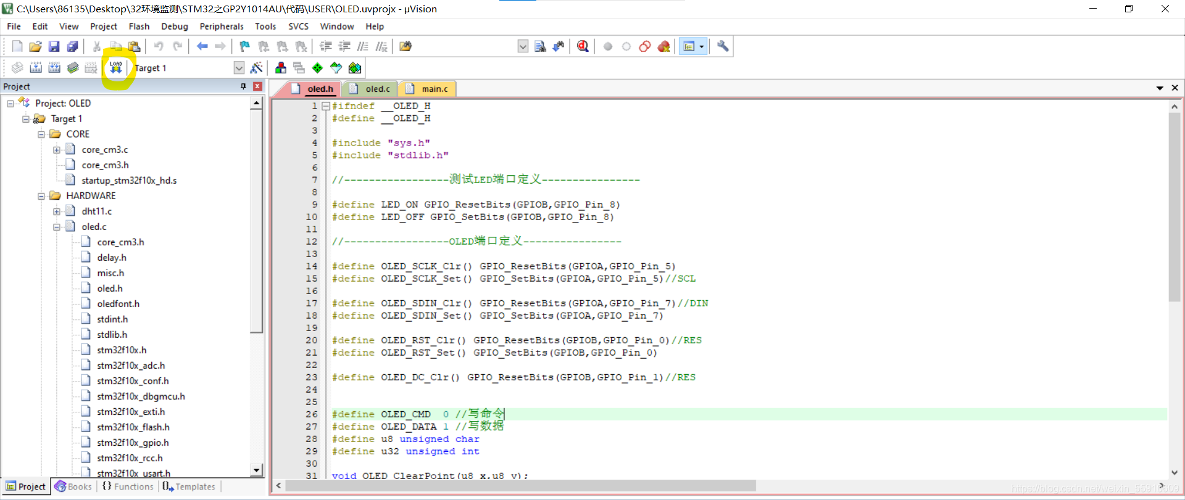This screenshot has height=500, width=1185.
Task: Open the window layout dropdown arrow
Action: click(x=701, y=46)
